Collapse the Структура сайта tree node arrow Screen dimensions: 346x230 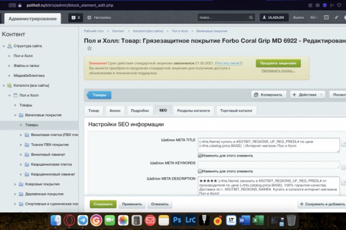click(x=4, y=46)
